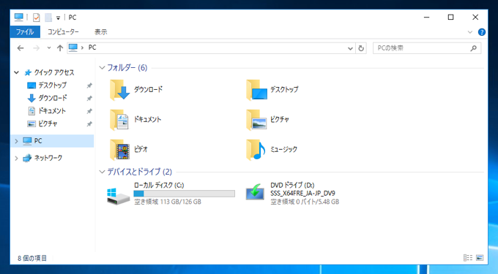Image resolution: width=498 pixels, height=274 pixels.
Task: Click the PC icon in address bar
Action: coord(73,47)
